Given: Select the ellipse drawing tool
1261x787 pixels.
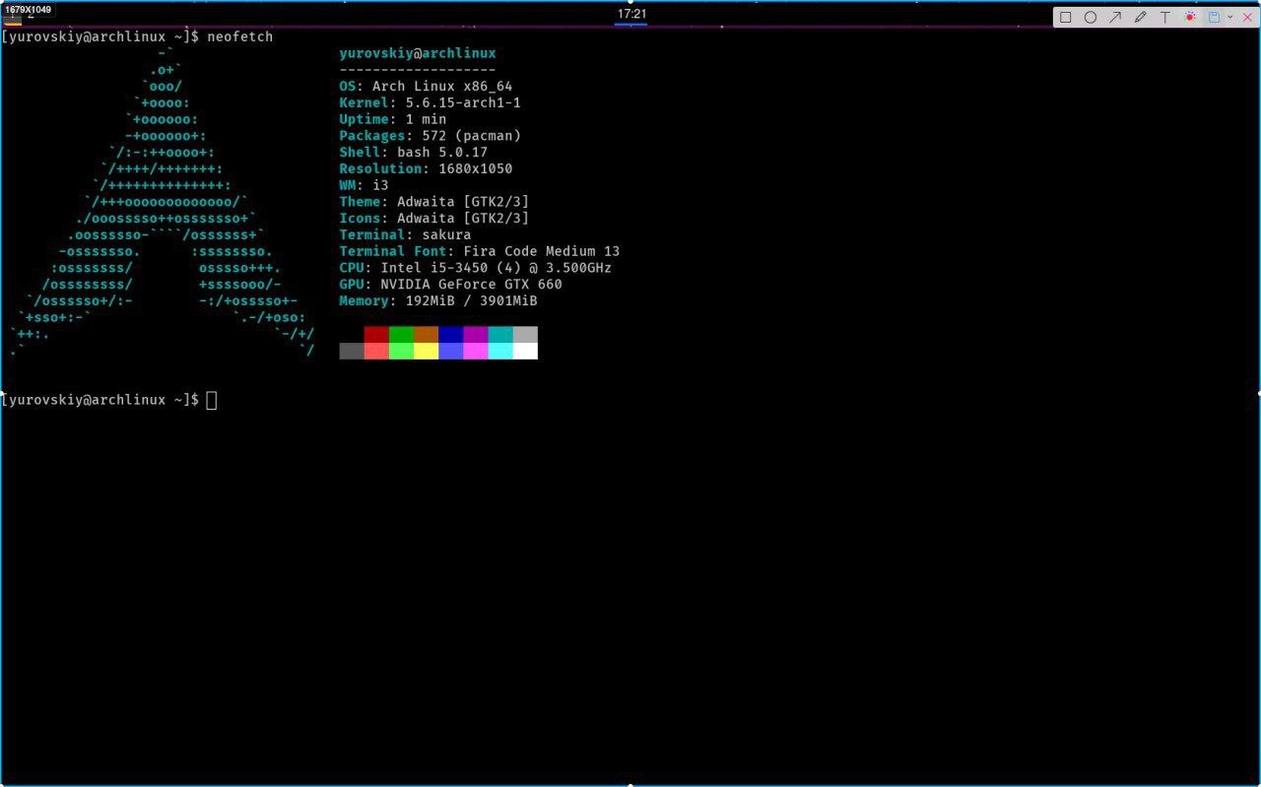Looking at the screenshot, I should (1091, 17).
